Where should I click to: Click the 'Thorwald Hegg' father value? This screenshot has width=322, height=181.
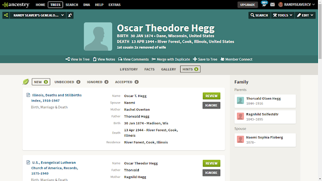136,116
